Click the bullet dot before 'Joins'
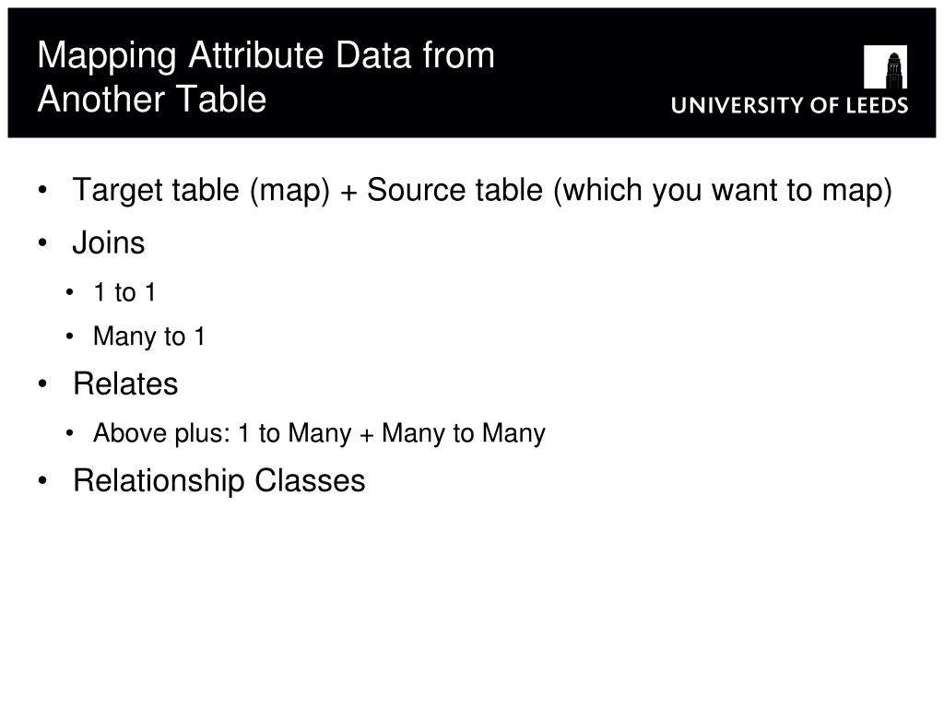The width and height of the screenshot is (944, 708). [x=42, y=243]
